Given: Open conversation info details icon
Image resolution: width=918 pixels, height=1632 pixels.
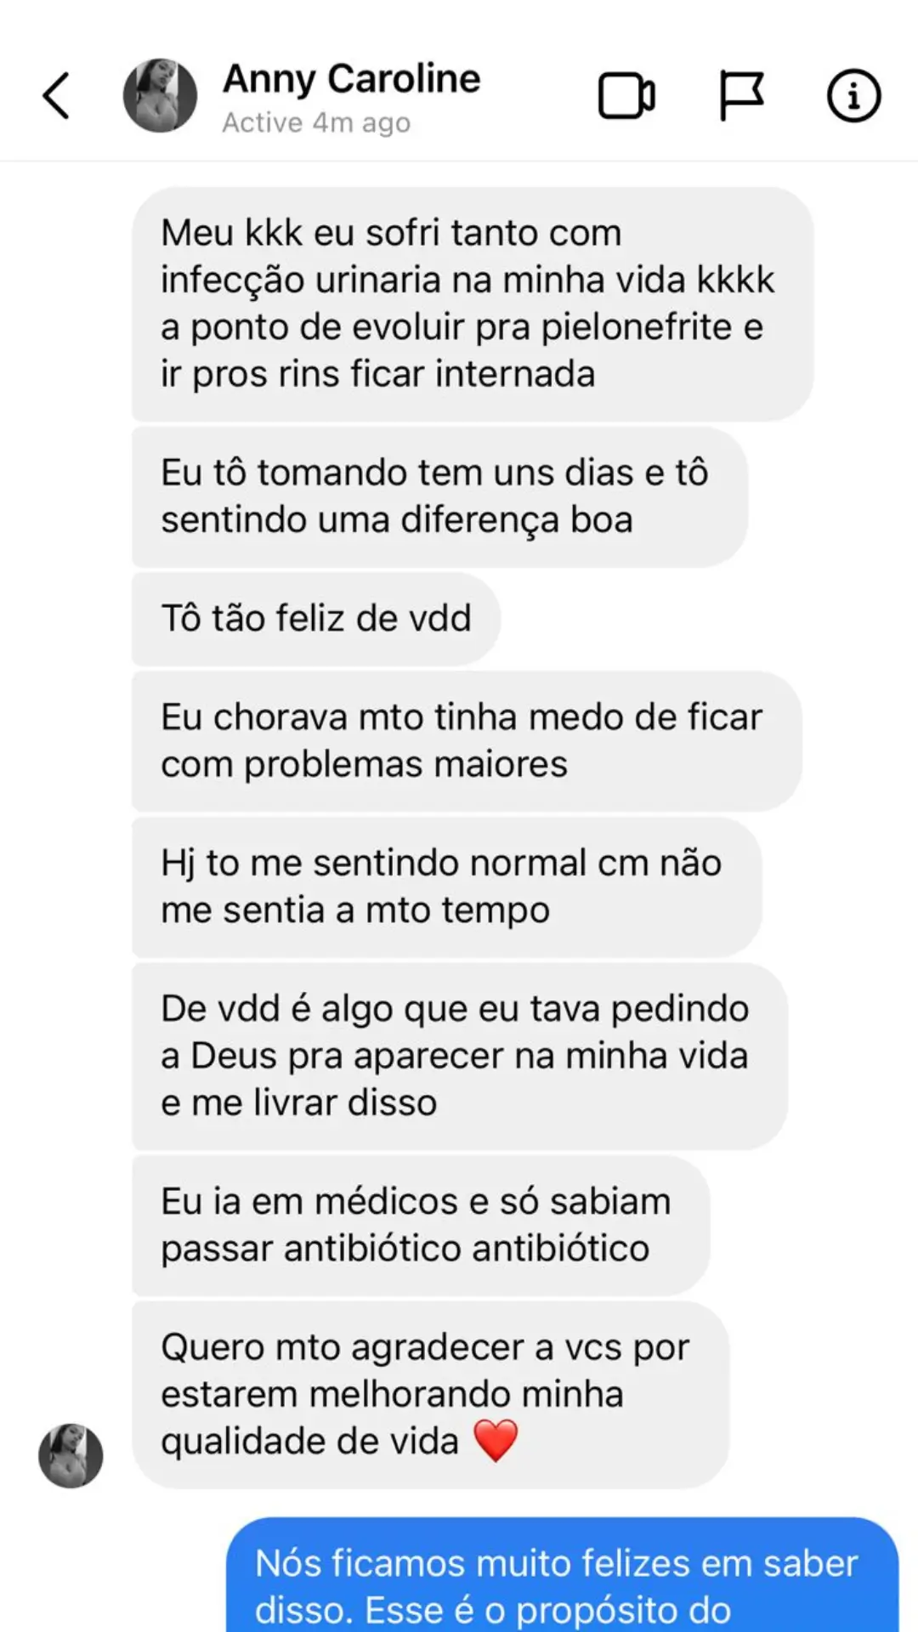Looking at the screenshot, I should [853, 95].
